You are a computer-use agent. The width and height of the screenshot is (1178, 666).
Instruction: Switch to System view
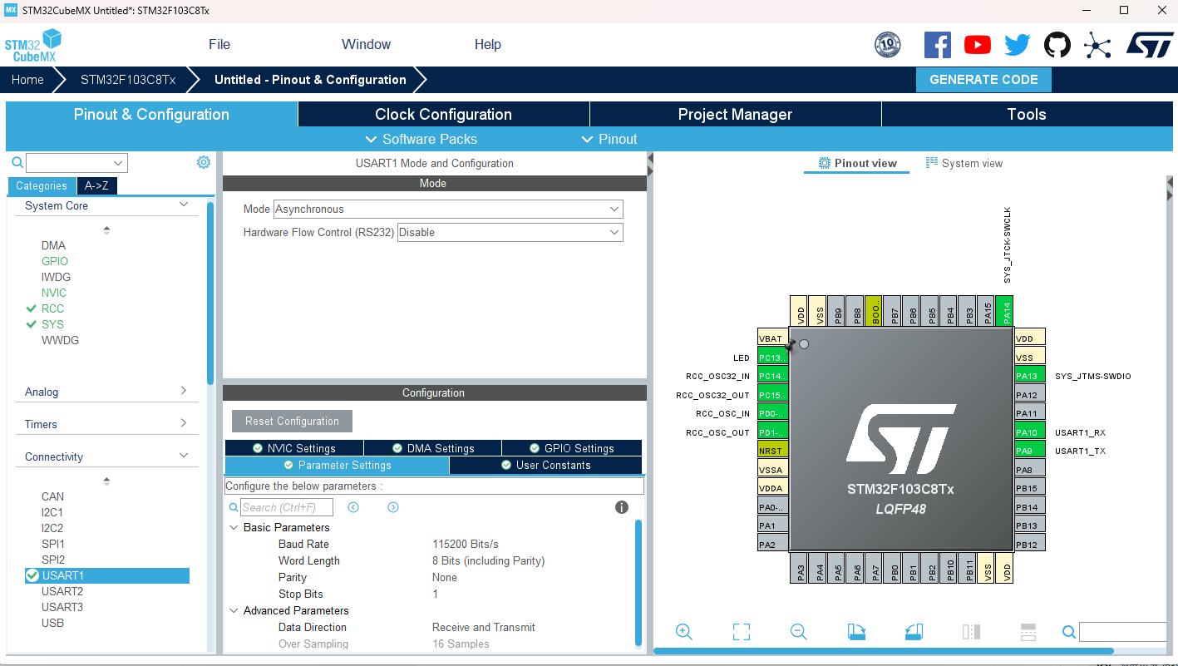point(964,163)
